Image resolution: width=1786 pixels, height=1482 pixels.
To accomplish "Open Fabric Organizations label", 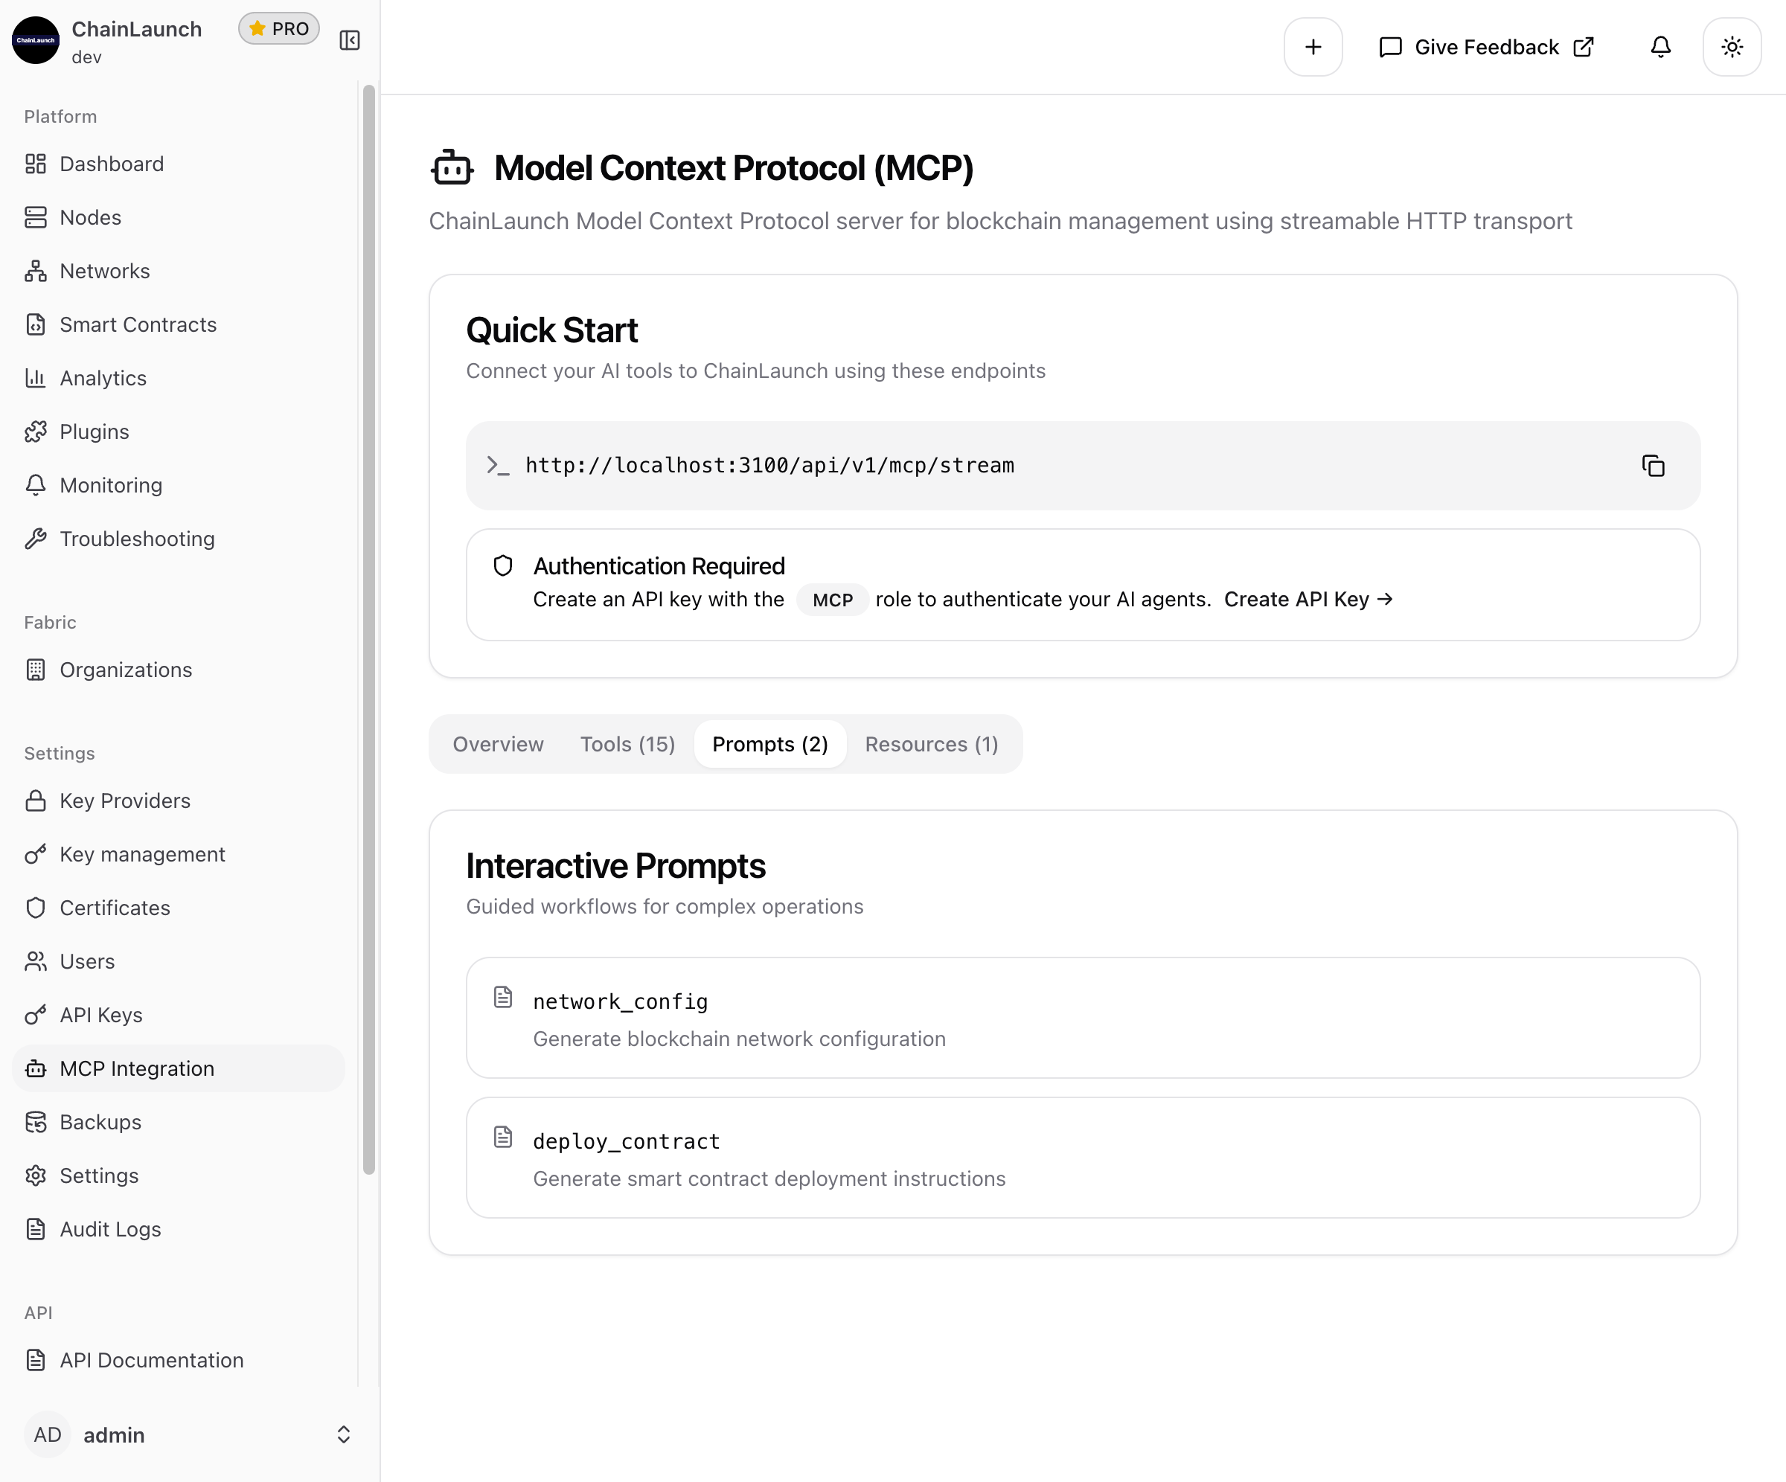I will (x=126, y=670).
